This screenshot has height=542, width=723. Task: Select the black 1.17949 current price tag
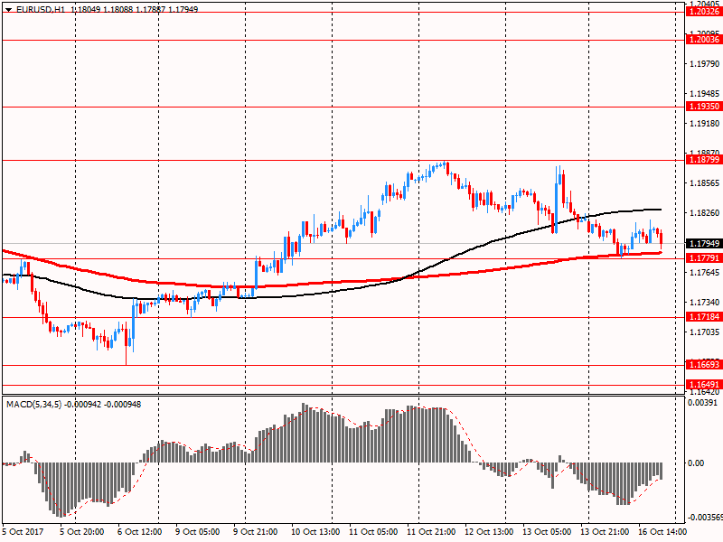point(704,243)
